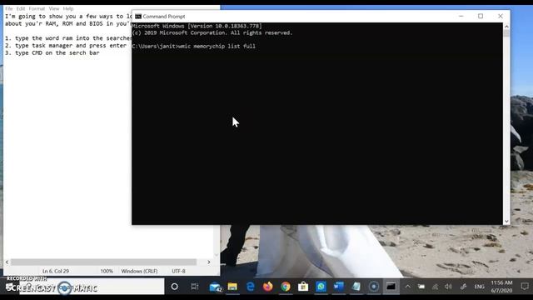533x300 pixels.
Task: Maximize the Command Prompt window
Action: [x=481, y=16]
